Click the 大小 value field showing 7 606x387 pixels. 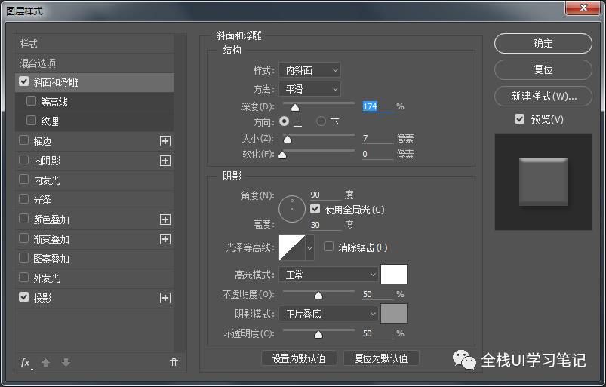tap(377, 138)
